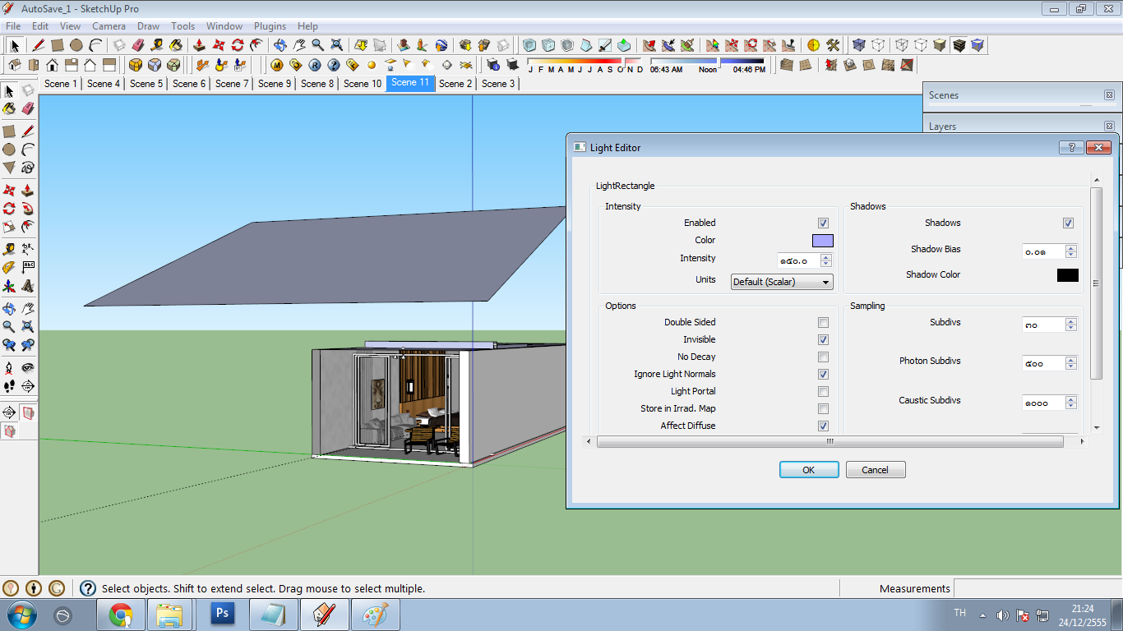Toggle the Invisible checkbox
Screen dimensions: 1123x631
[823, 340]
